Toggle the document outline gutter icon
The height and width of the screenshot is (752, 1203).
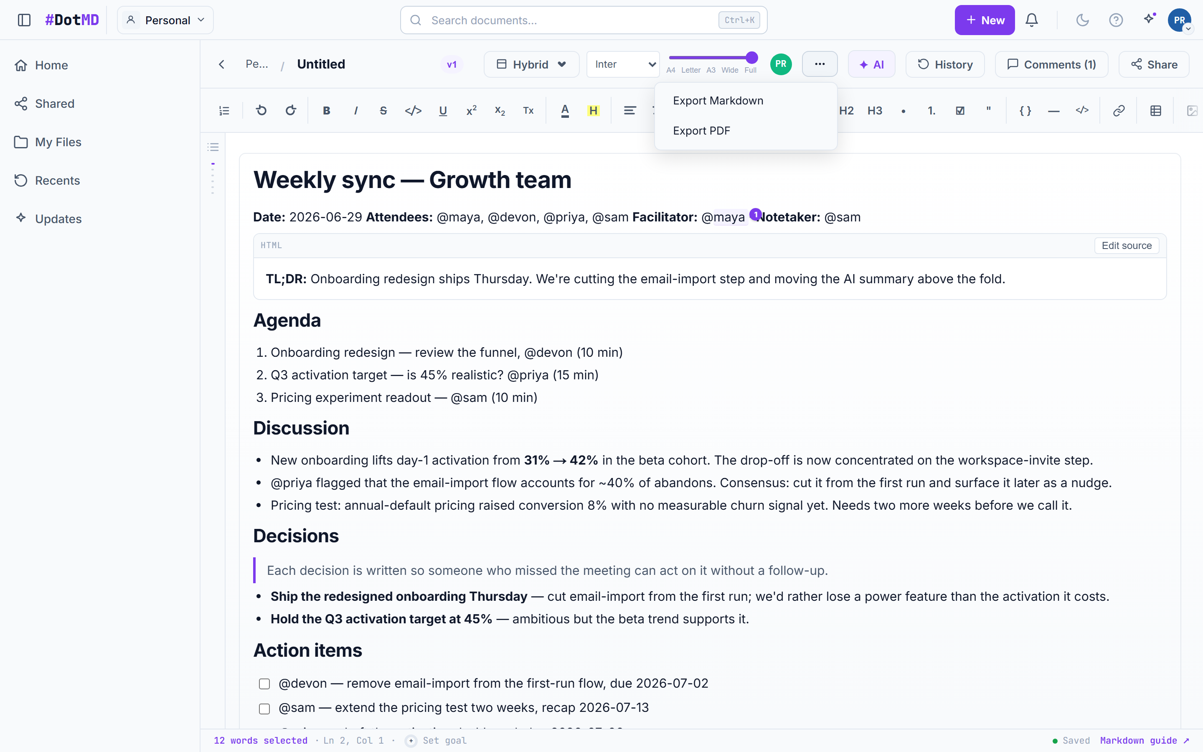213,147
